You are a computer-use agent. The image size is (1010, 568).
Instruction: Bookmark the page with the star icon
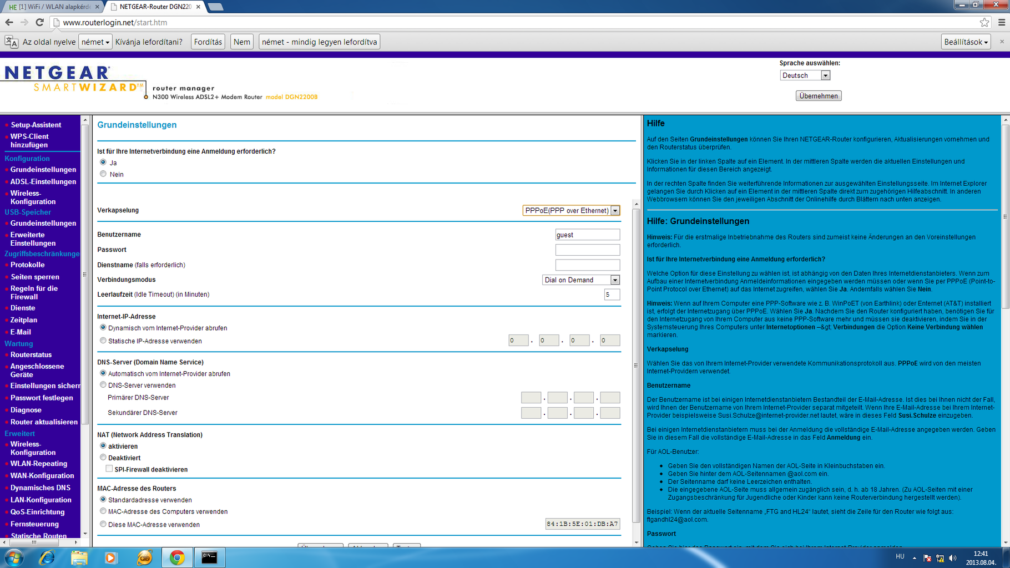[984, 22]
